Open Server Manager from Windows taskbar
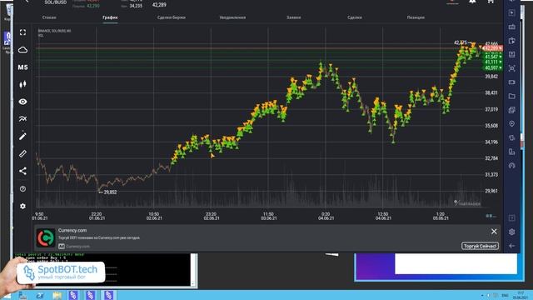 [x=22, y=295]
